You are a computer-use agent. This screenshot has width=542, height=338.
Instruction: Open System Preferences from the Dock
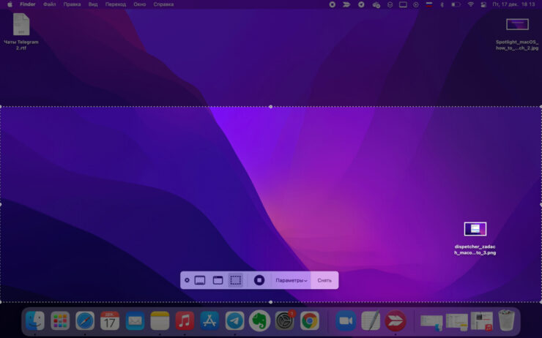[x=284, y=320]
